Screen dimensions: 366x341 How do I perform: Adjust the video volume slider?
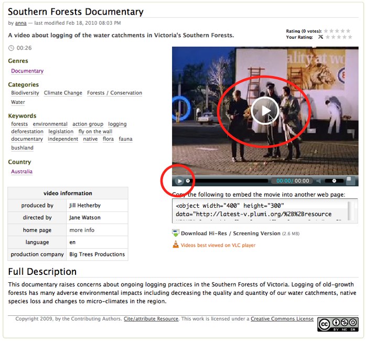(335, 181)
